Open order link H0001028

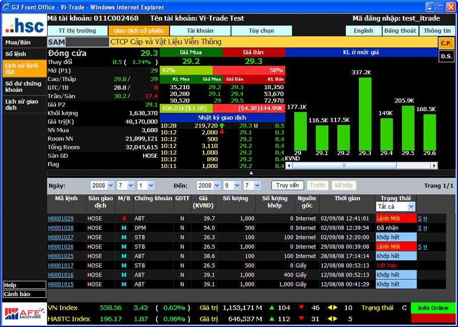[x=60, y=228]
